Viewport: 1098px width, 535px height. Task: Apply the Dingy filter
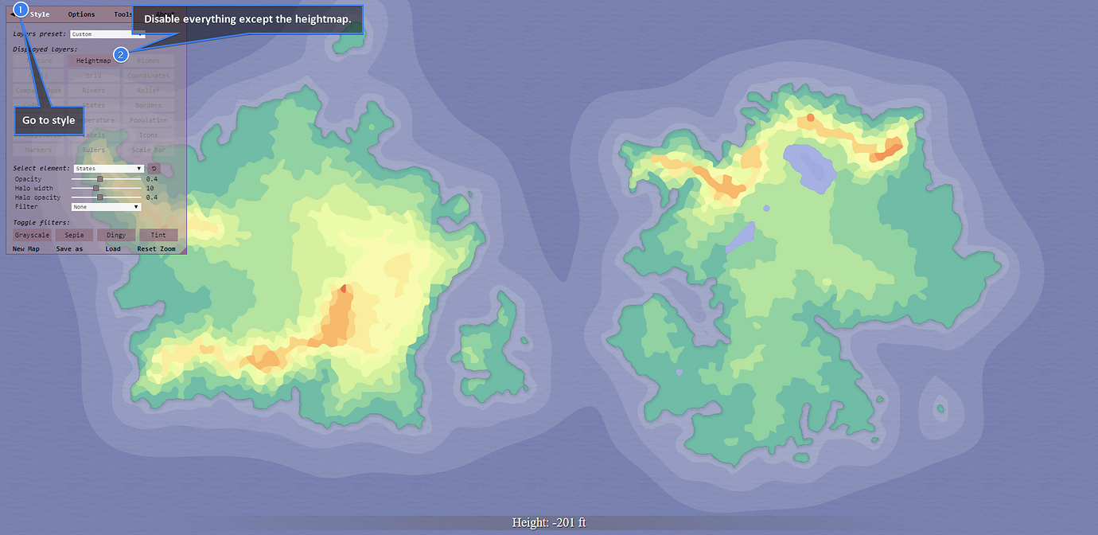tap(115, 234)
